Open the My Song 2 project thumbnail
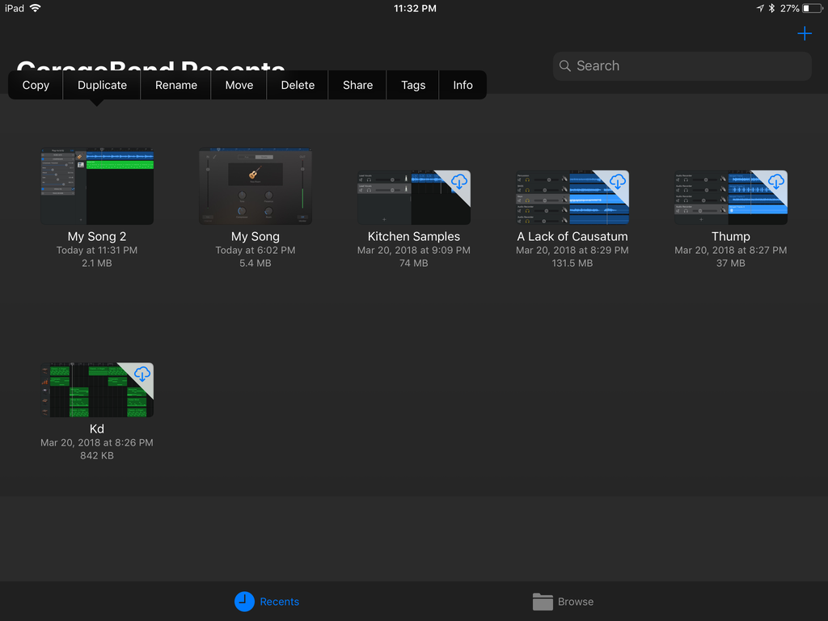The width and height of the screenshot is (828, 621). coord(96,186)
